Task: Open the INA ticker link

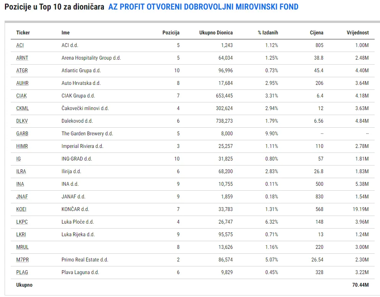Action: pyautogui.click(x=20, y=184)
